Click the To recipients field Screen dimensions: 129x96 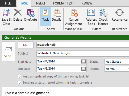pyautogui.click(x=83, y=45)
